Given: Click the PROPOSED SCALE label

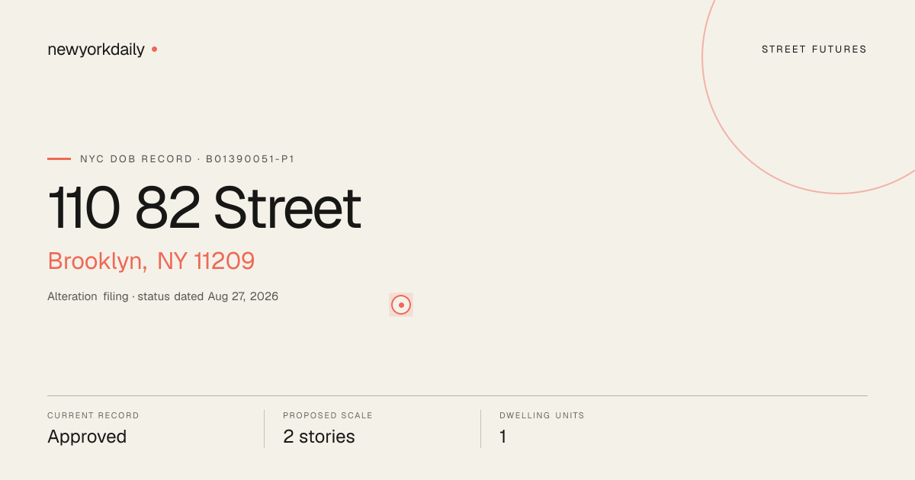Looking at the screenshot, I should pyautogui.click(x=328, y=416).
